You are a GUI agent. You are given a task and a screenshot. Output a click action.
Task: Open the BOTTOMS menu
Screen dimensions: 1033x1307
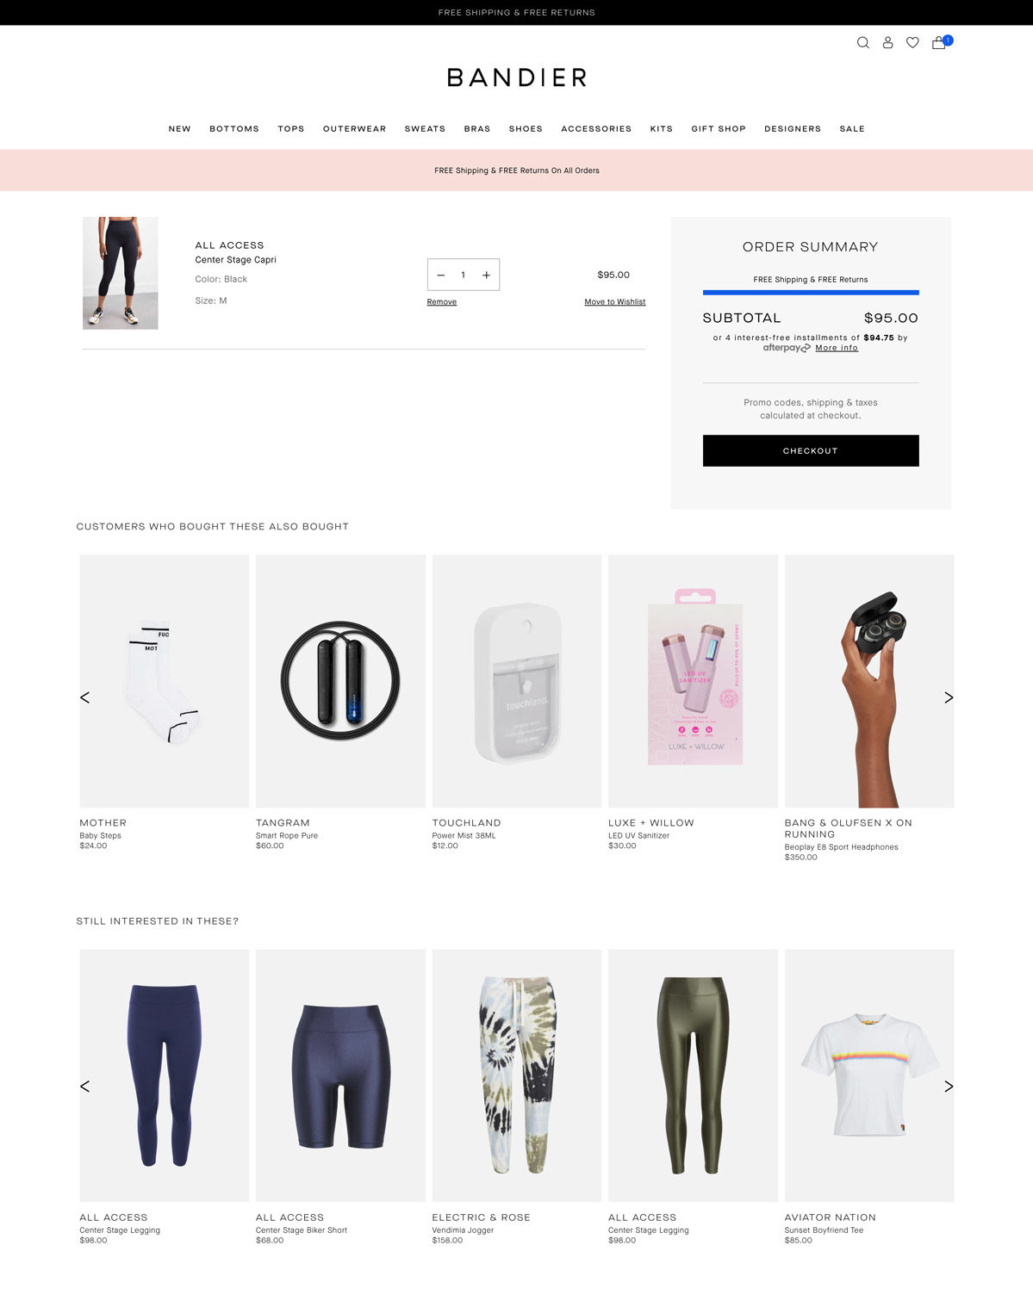[x=234, y=129]
